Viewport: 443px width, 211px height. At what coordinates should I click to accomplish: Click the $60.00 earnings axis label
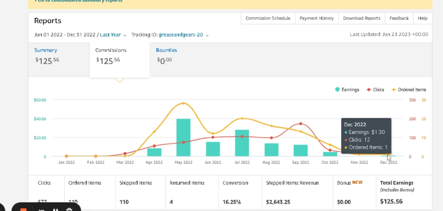(40, 100)
